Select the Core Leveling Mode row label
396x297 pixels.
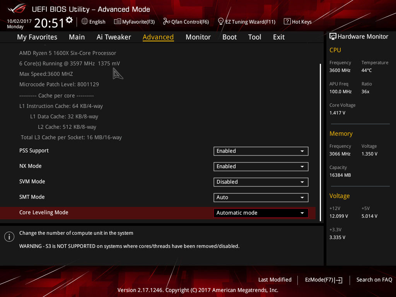[44, 212]
